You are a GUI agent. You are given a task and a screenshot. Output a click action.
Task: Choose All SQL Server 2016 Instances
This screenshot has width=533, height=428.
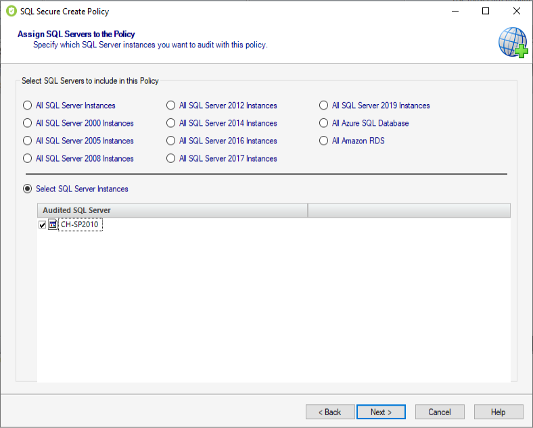pos(171,141)
